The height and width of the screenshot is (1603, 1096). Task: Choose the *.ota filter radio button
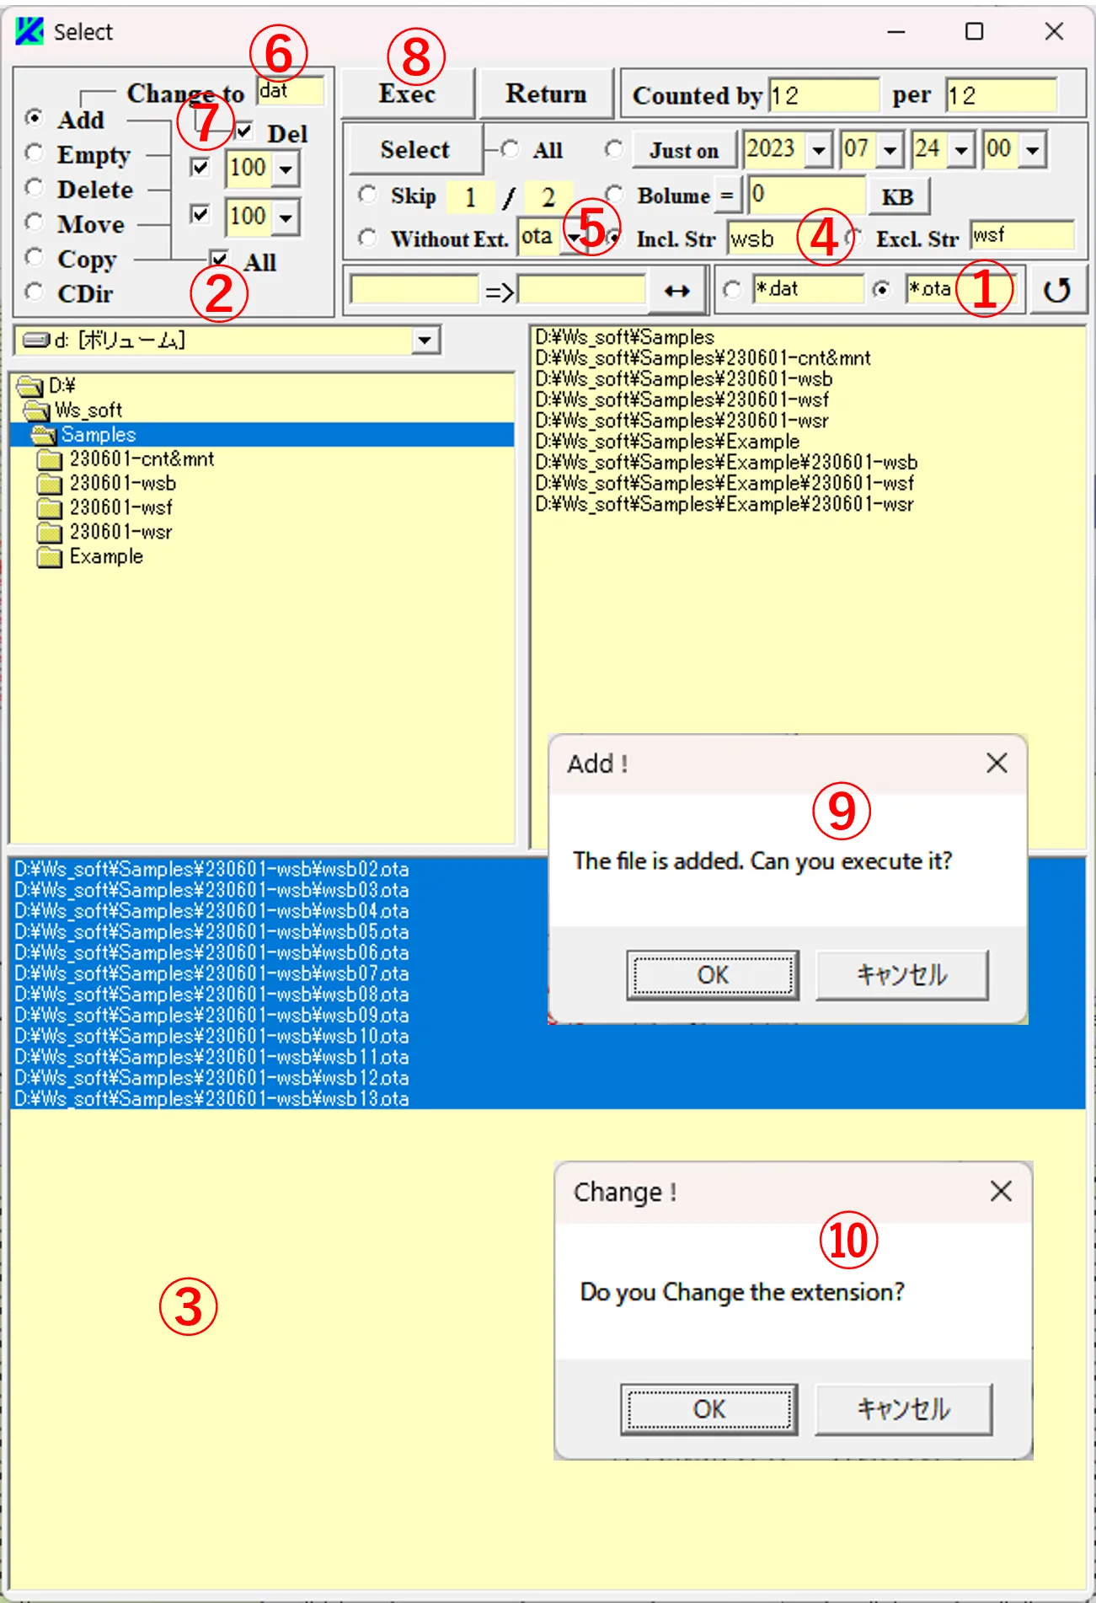coord(882,289)
